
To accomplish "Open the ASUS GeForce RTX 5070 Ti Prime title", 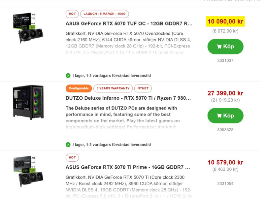I will [128, 167].
